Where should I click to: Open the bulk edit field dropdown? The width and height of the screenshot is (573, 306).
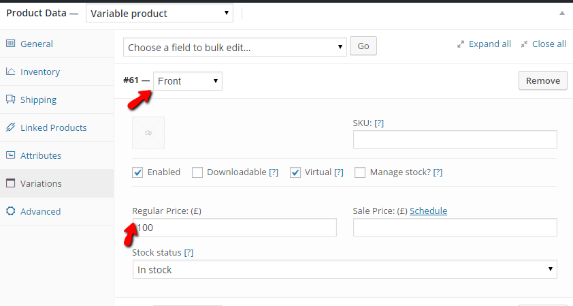pyautogui.click(x=235, y=47)
